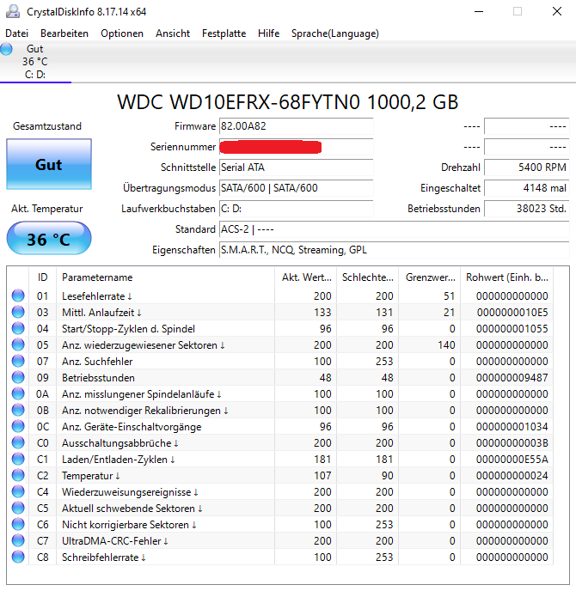Open the Hilfe menu
Screen dimensions: 576x591
tap(268, 34)
